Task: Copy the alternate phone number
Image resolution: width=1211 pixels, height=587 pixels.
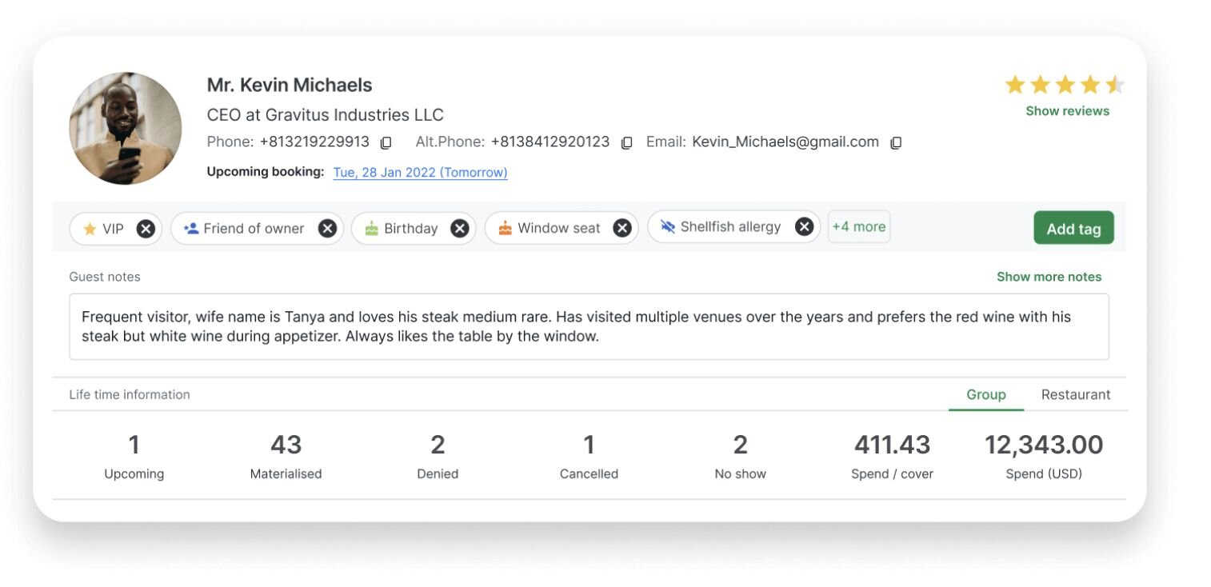Action: click(627, 143)
